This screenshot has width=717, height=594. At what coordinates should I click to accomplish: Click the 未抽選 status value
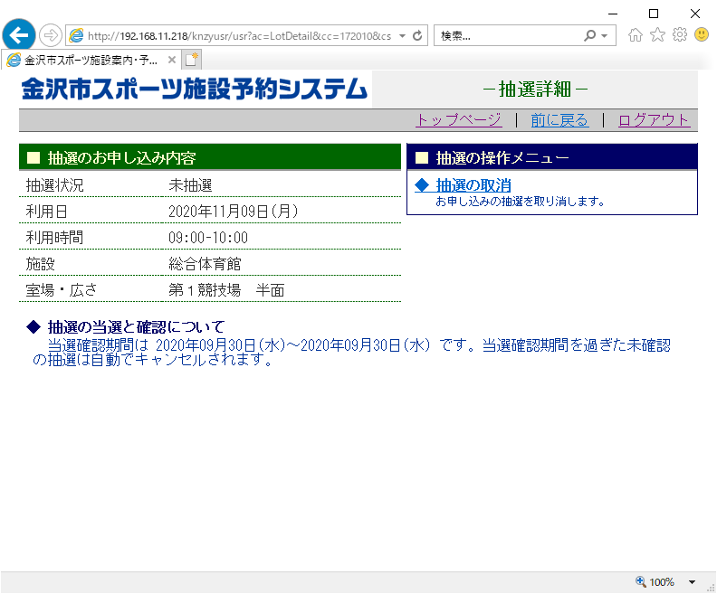tap(190, 185)
